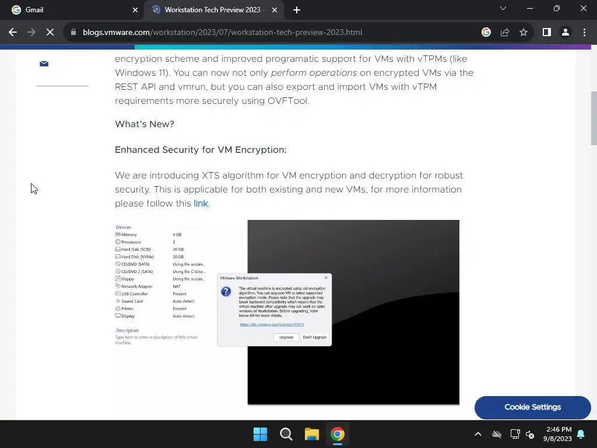Click the muted volume tray icon
Screen dimensions: 597x448
coord(530,434)
